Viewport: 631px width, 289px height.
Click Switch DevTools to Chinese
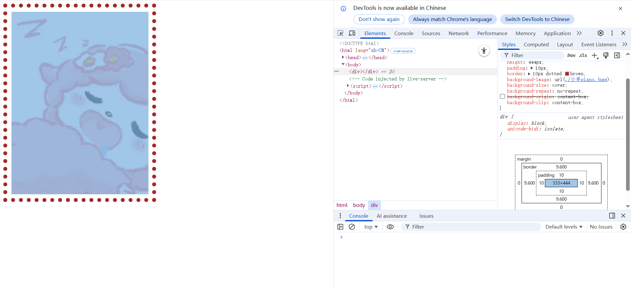pos(537,19)
